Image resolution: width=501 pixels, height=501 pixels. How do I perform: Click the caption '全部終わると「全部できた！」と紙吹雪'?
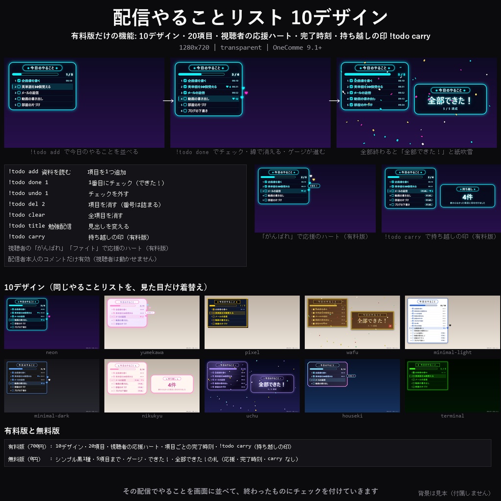point(417,152)
